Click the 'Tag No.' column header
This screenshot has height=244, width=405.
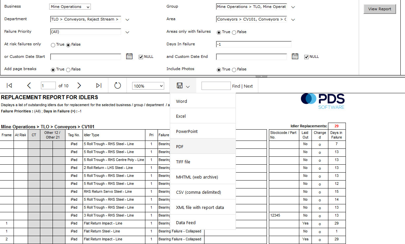[74, 135]
